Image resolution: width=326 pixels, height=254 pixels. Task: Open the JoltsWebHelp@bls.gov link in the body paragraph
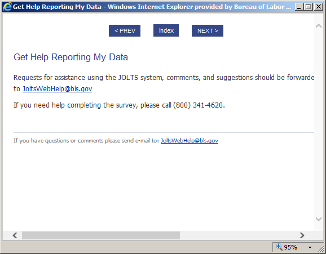click(x=57, y=89)
